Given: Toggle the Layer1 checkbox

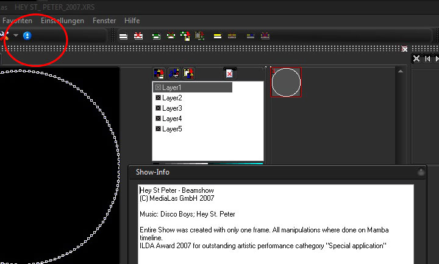Looking at the screenshot, I should pyautogui.click(x=158, y=88).
